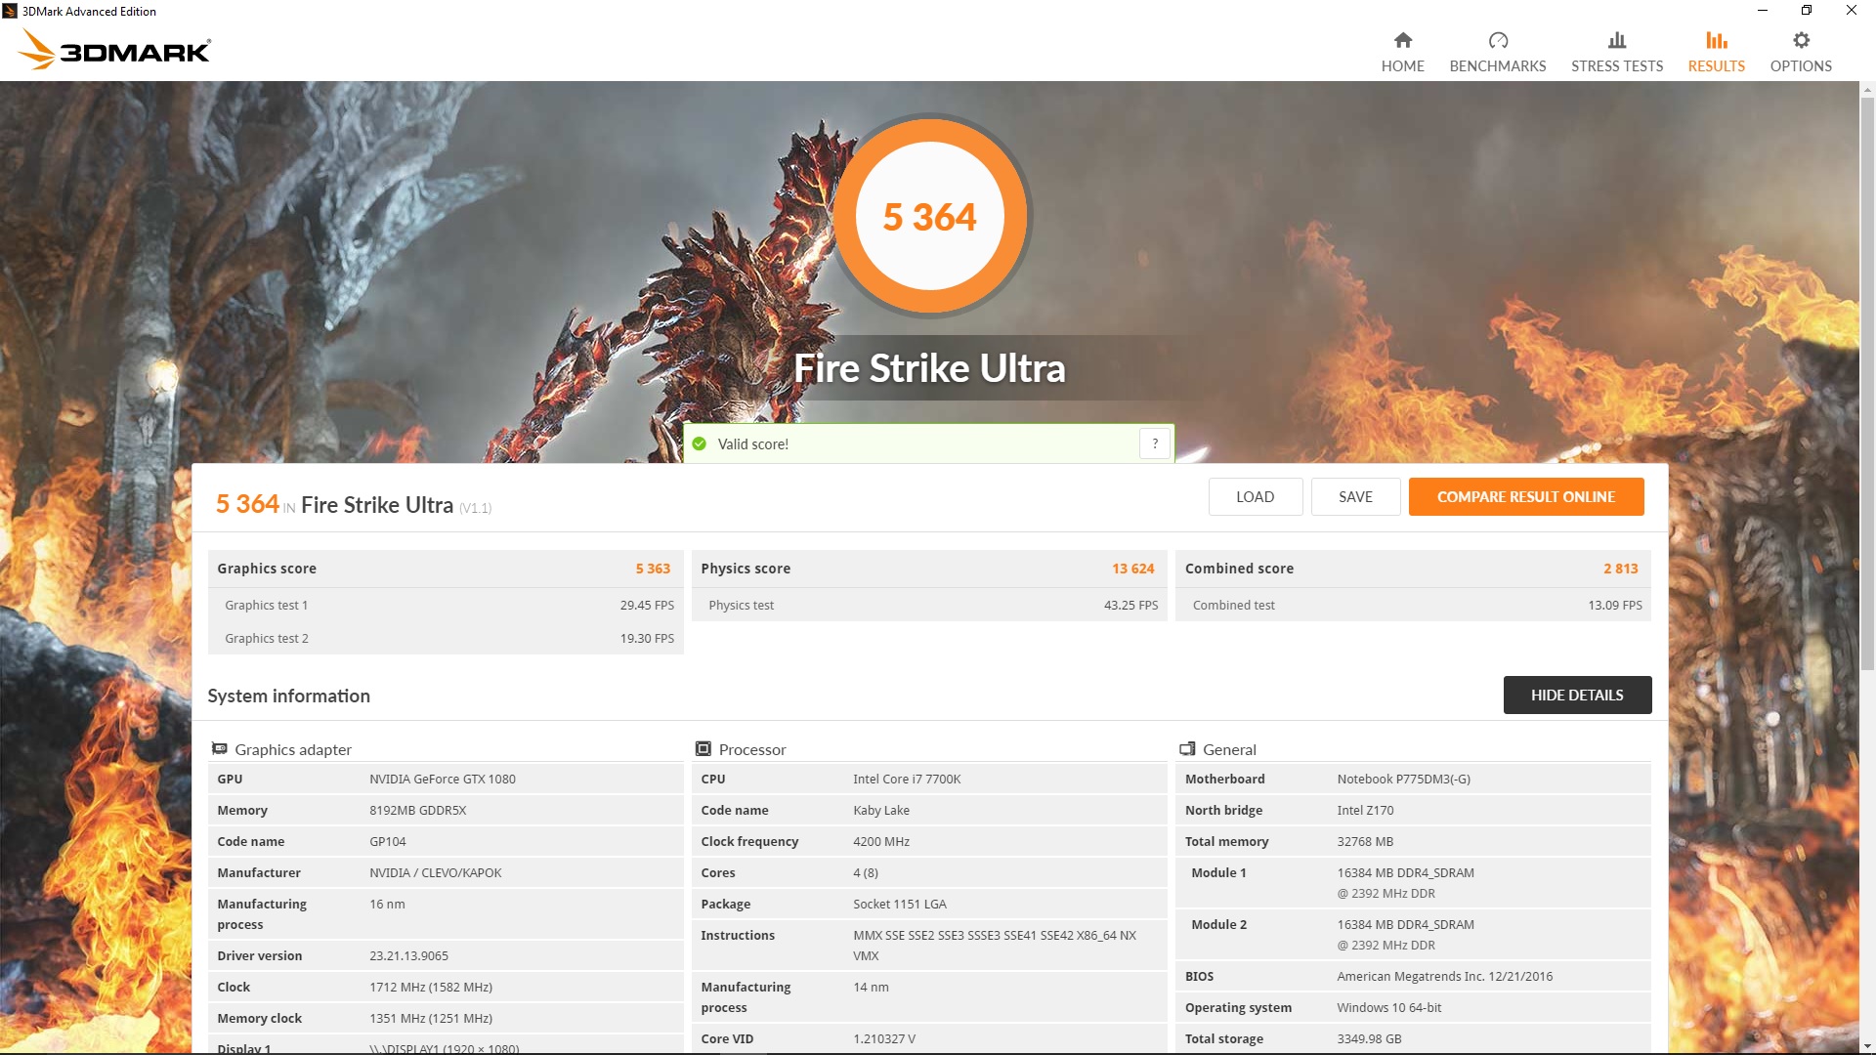This screenshot has height=1055, width=1876.
Task: Click the question mark help button
Action: pos(1155,443)
